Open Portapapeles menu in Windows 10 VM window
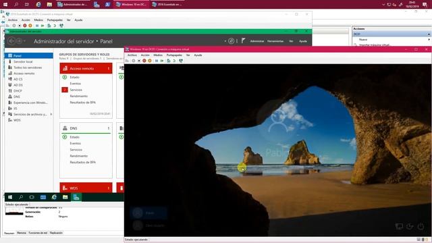Image resolution: width=432 pixels, height=243 pixels. 174,55
